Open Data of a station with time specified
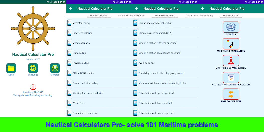Viewport: 264px width, 132px height. 165,43
